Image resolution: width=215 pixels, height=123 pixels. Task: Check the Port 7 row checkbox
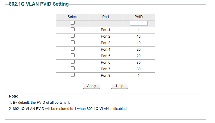point(73,68)
